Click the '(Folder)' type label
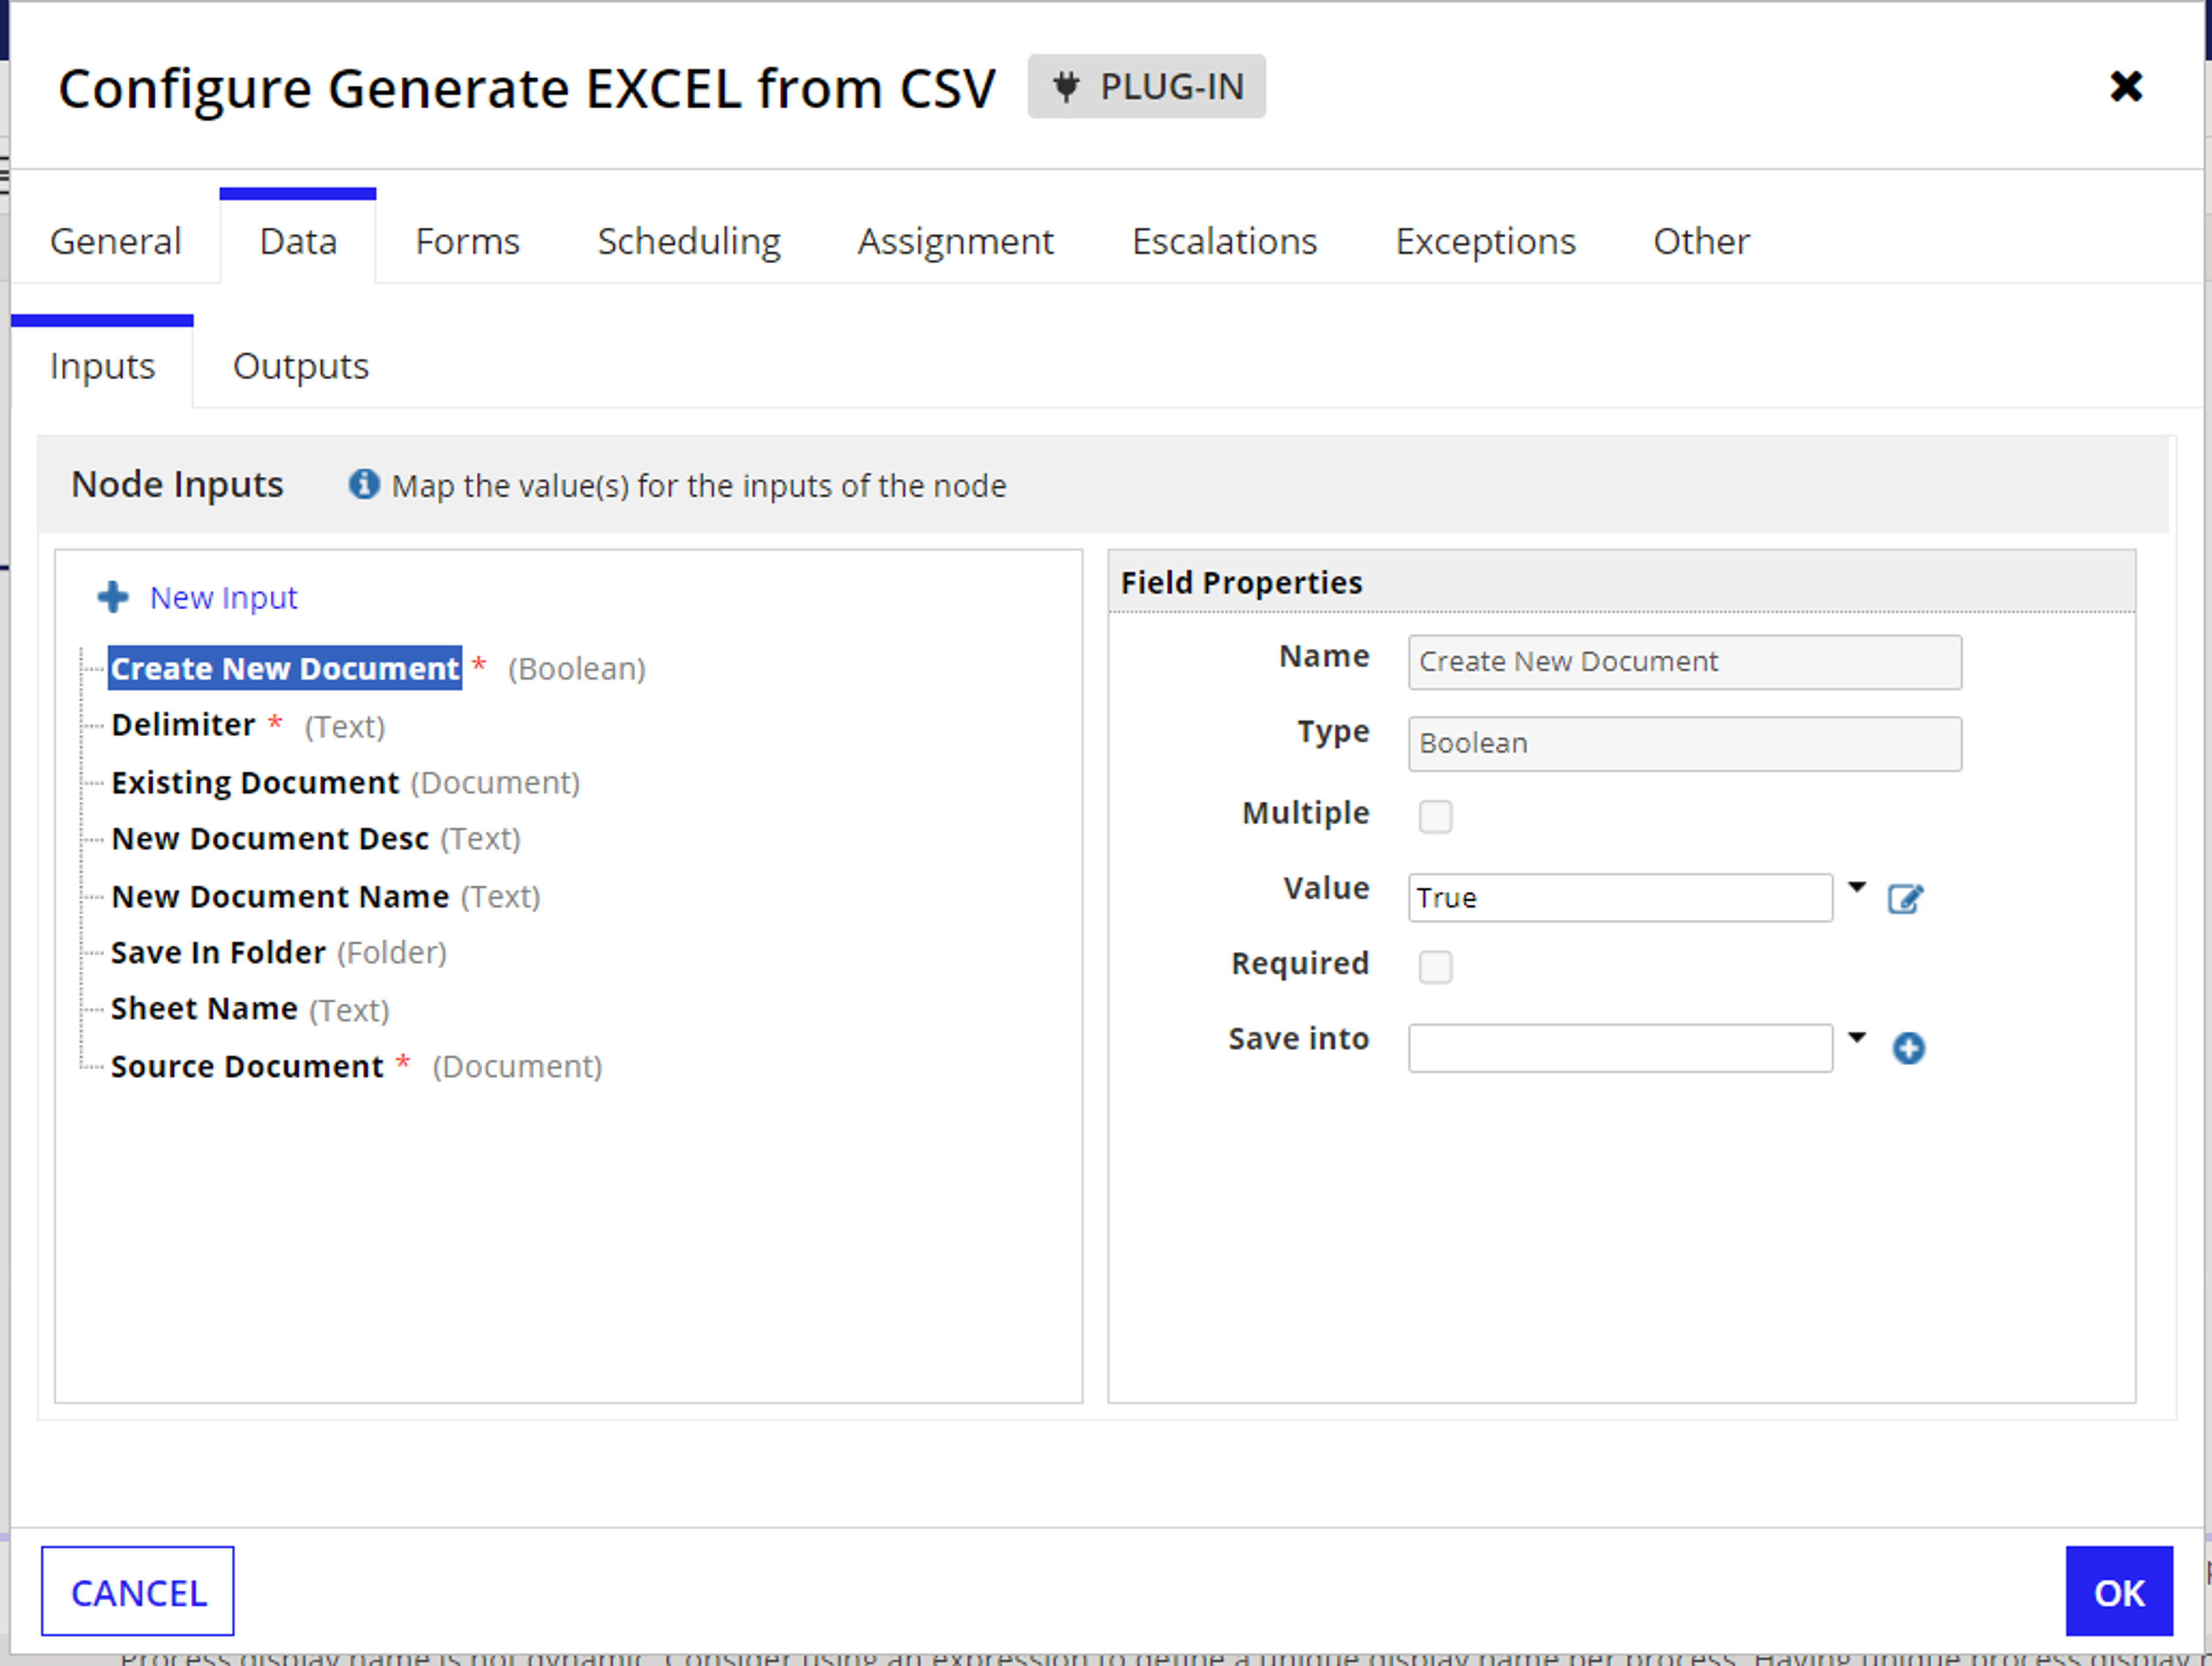The image size is (2212, 1666). tap(392, 953)
